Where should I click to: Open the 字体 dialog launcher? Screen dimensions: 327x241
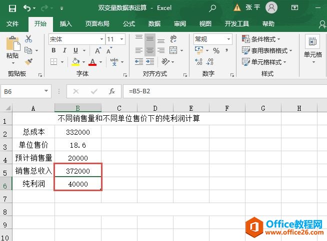(x=125, y=75)
